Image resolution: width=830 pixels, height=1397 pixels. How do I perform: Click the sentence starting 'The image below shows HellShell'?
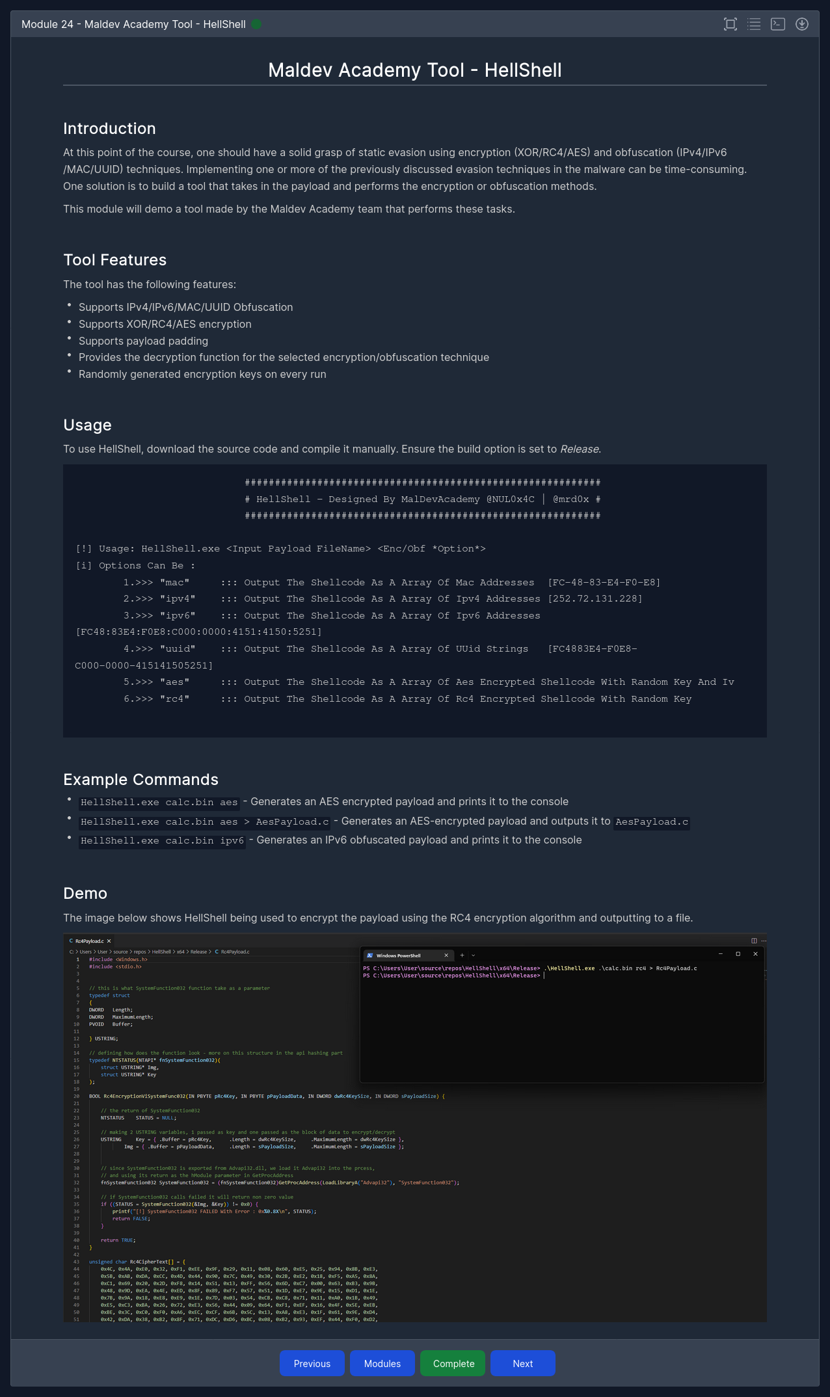pyautogui.click(x=378, y=918)
